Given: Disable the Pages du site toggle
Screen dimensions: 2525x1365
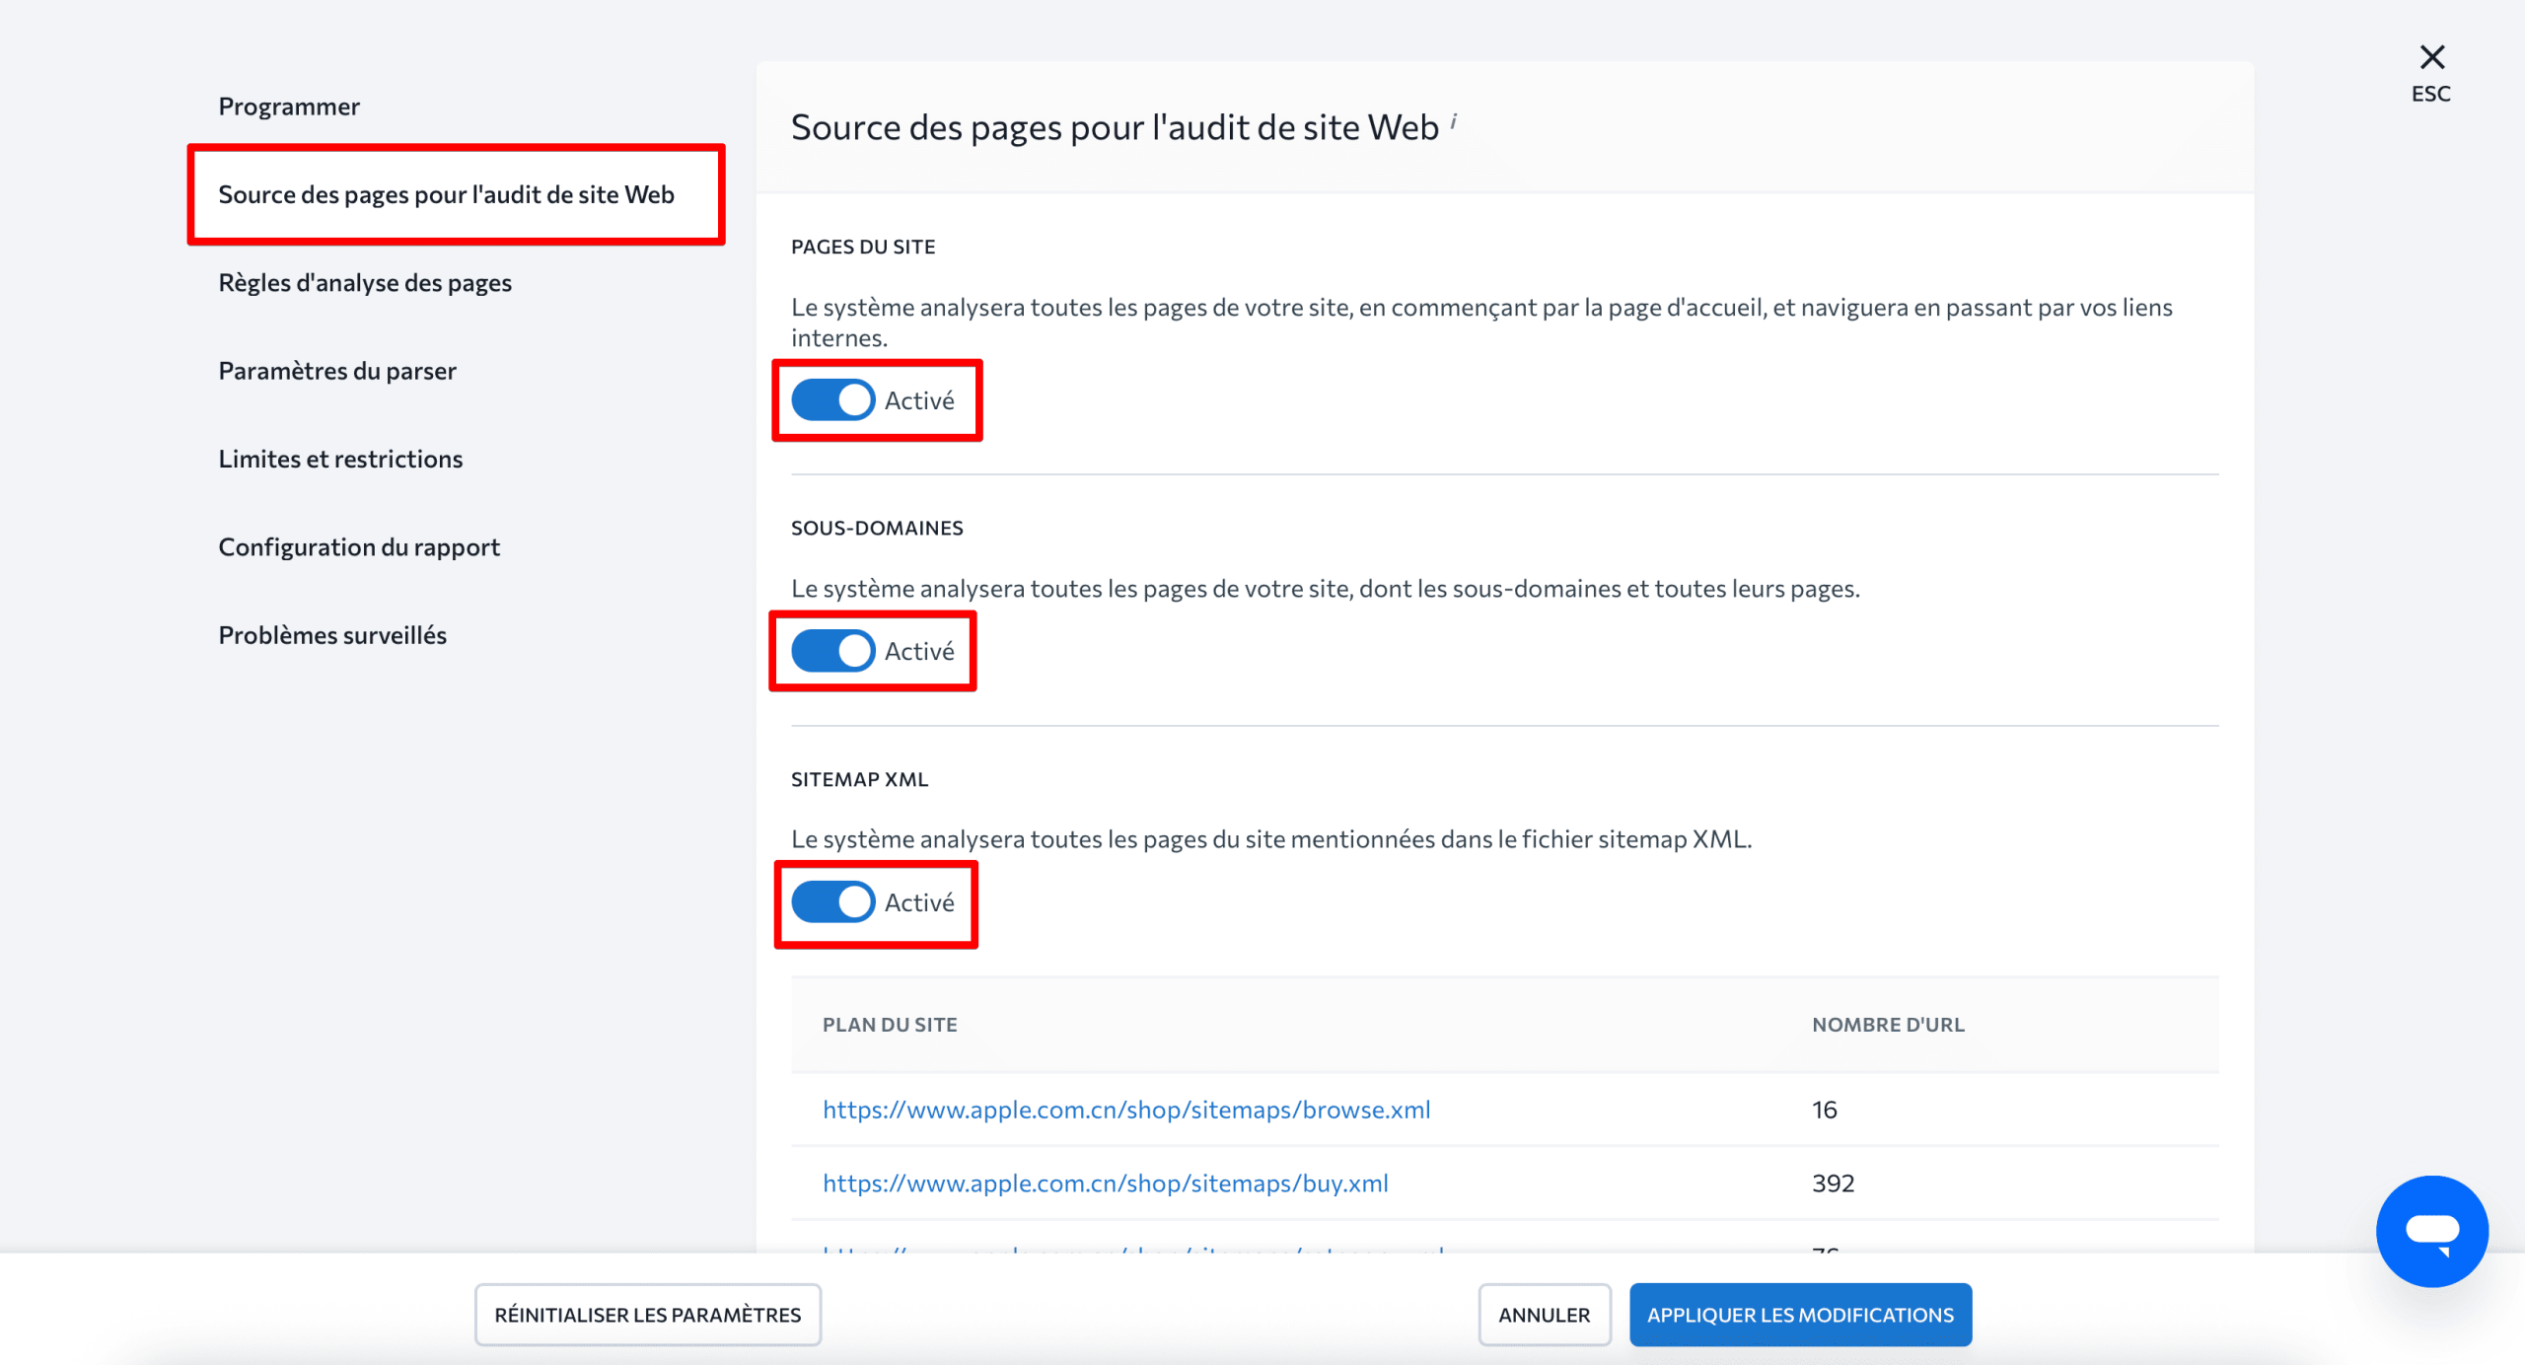Looking at the screenshot, I should click(x=833, y=400).
